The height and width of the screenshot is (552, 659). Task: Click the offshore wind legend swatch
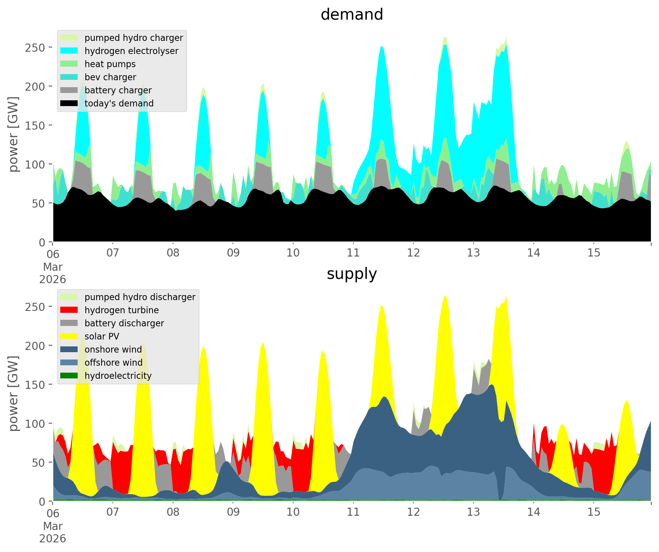click(69, 363)
